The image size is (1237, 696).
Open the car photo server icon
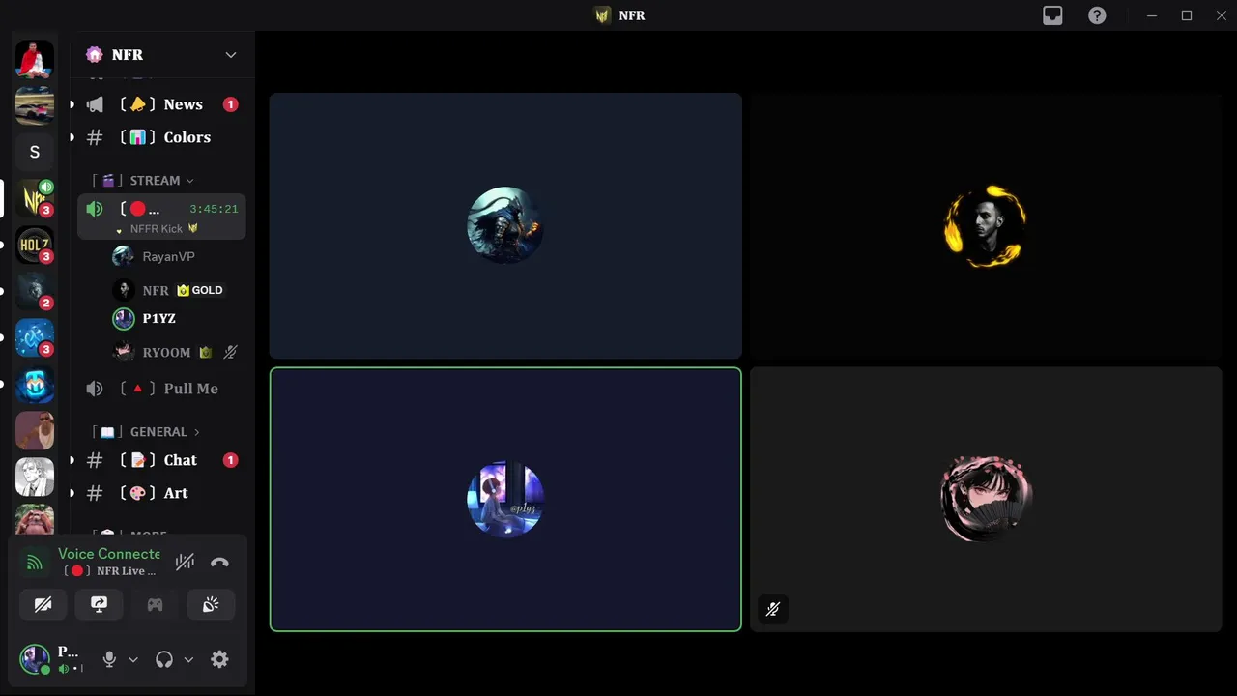pyautogui.click(x=35, y=105)
